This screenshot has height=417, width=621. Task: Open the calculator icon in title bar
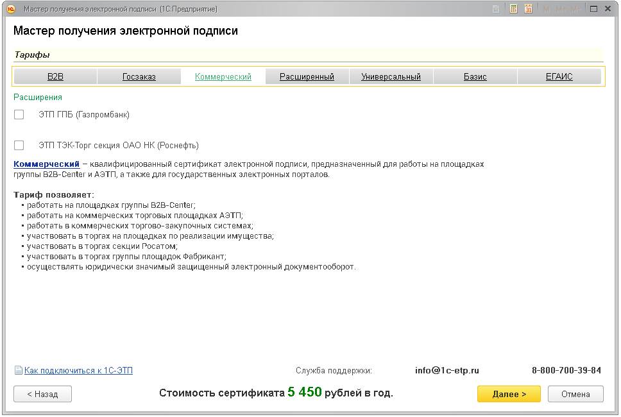pyautogui.click(x=513, y=9)
